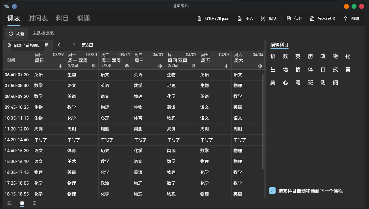The width and height of the screenshot is (369, 209).
Task: Select the 06:40-07:20 周一 生物 cell
Action: point(82,75)
